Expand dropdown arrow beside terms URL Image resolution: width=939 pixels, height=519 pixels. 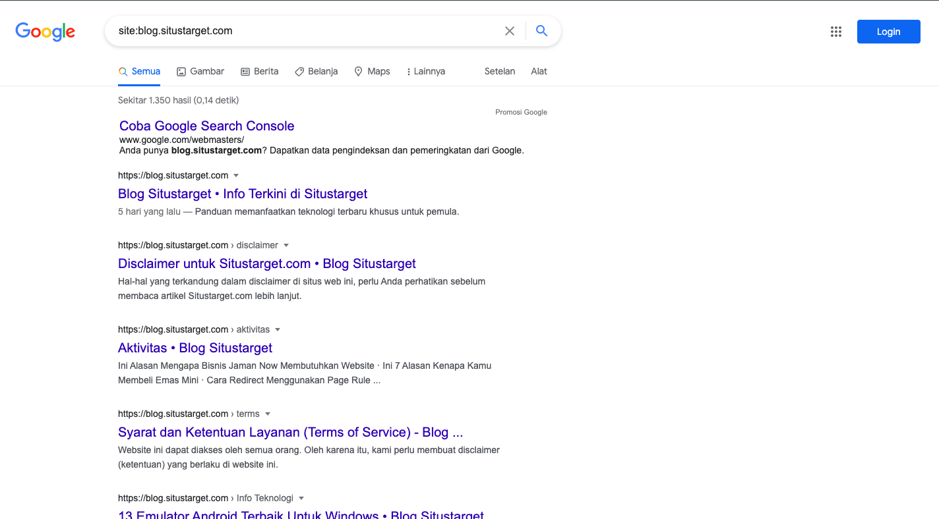point(268,414)
